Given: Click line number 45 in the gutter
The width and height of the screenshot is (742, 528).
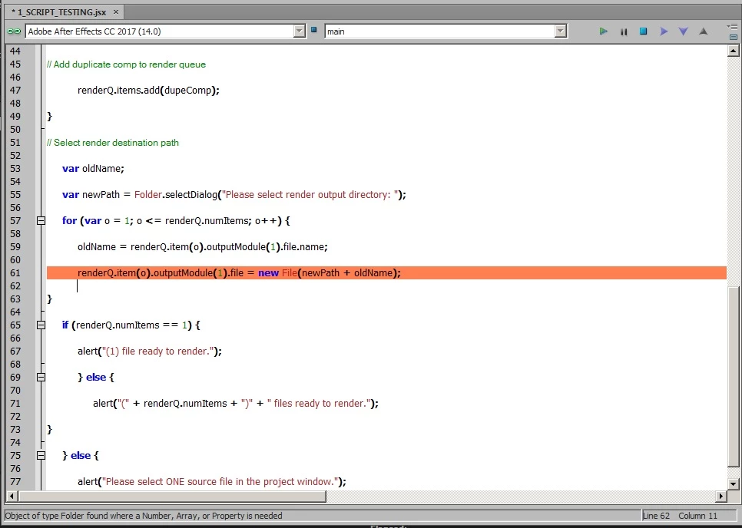Looking at the screenshot, I should click(15, 64).
